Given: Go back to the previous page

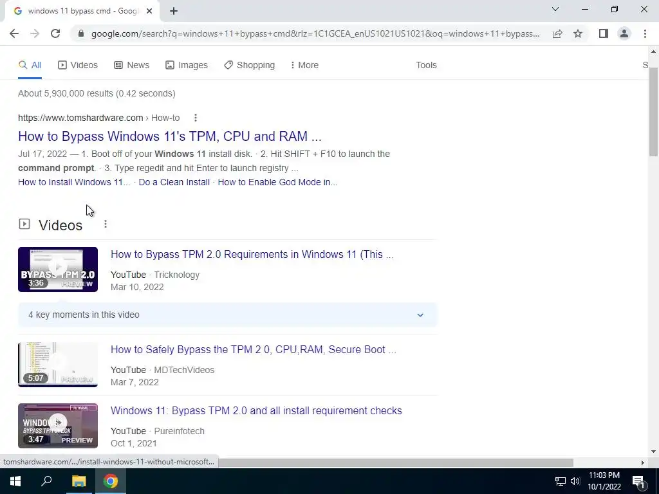Looking at the screenshot, I should (x=14, y=33).
